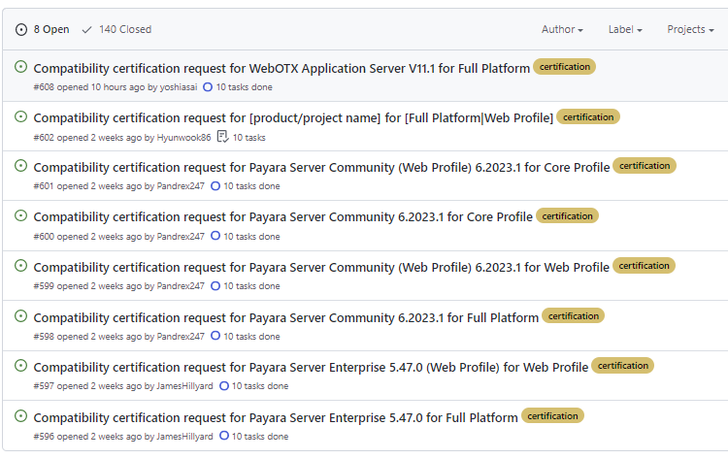Click open-issue icon beside issue #596
This screenshot has width=728, height=459.
(21, 416)
